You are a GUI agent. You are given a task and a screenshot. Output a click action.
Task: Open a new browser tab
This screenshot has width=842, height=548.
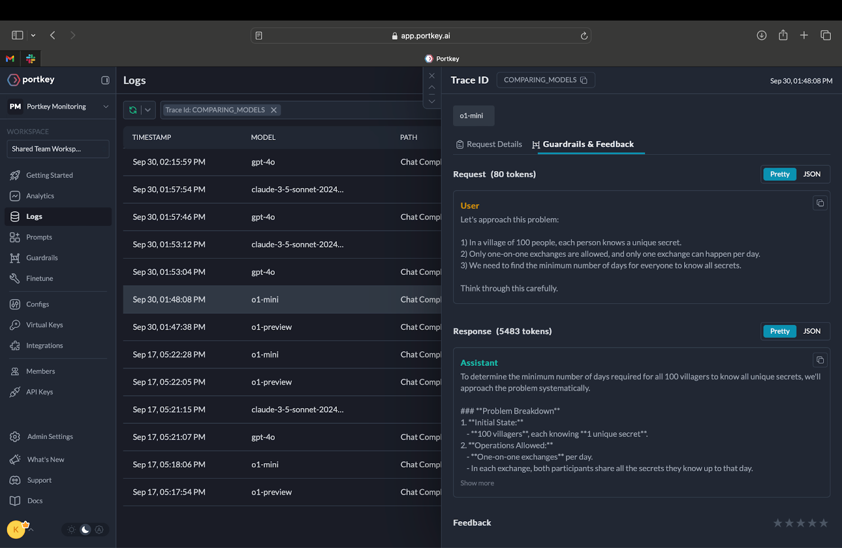point(804,35)
